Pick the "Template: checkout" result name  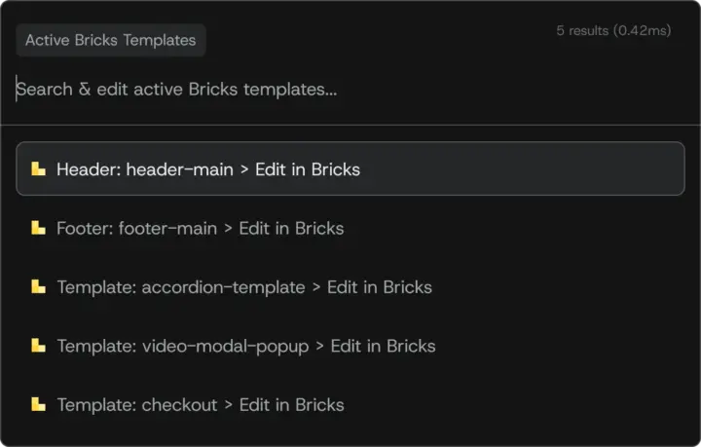click(136, 404)
